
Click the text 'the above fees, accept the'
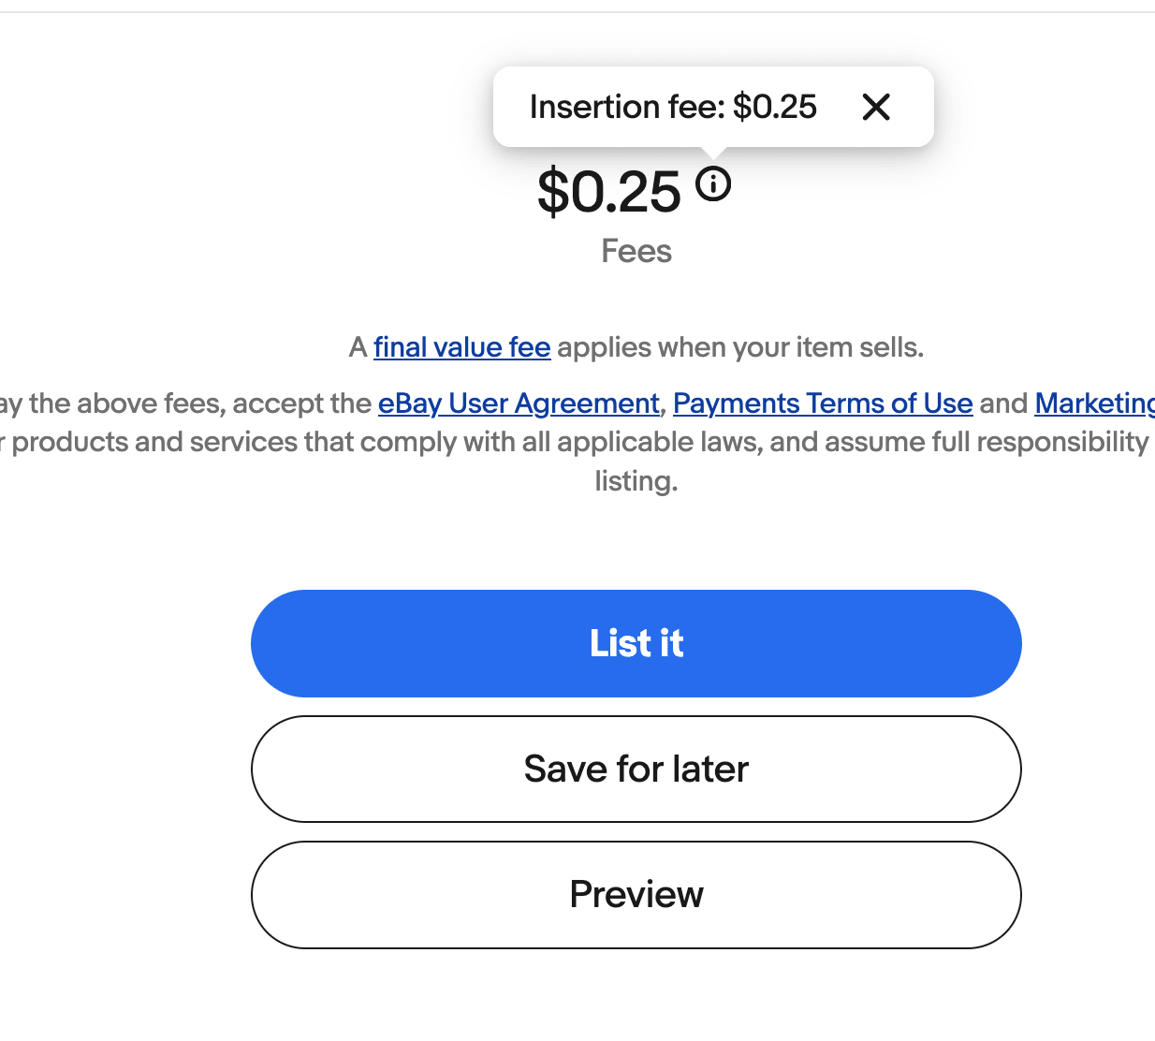point(200,403)
